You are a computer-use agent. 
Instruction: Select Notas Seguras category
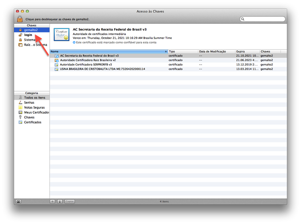coord(32,108)
